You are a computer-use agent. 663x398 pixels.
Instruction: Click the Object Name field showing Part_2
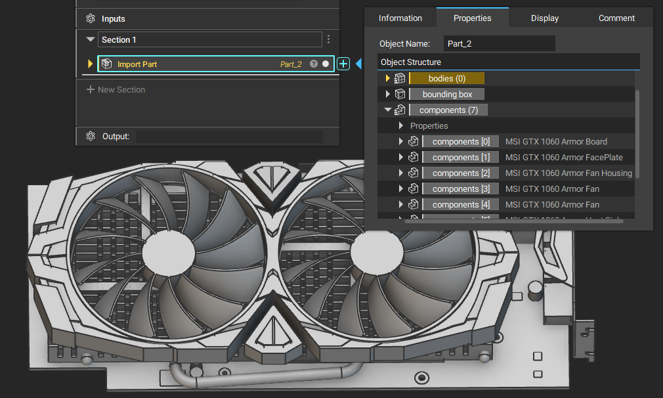[x=499, y=43]
